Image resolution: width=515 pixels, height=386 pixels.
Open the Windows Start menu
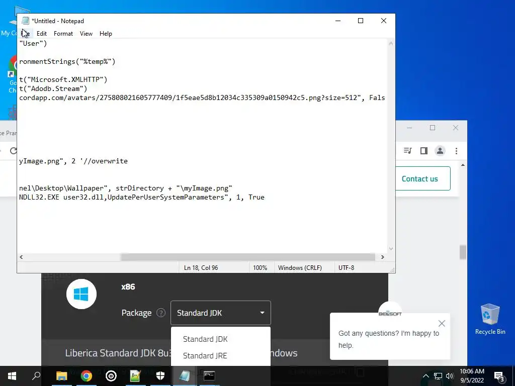(x=12, y=376)
